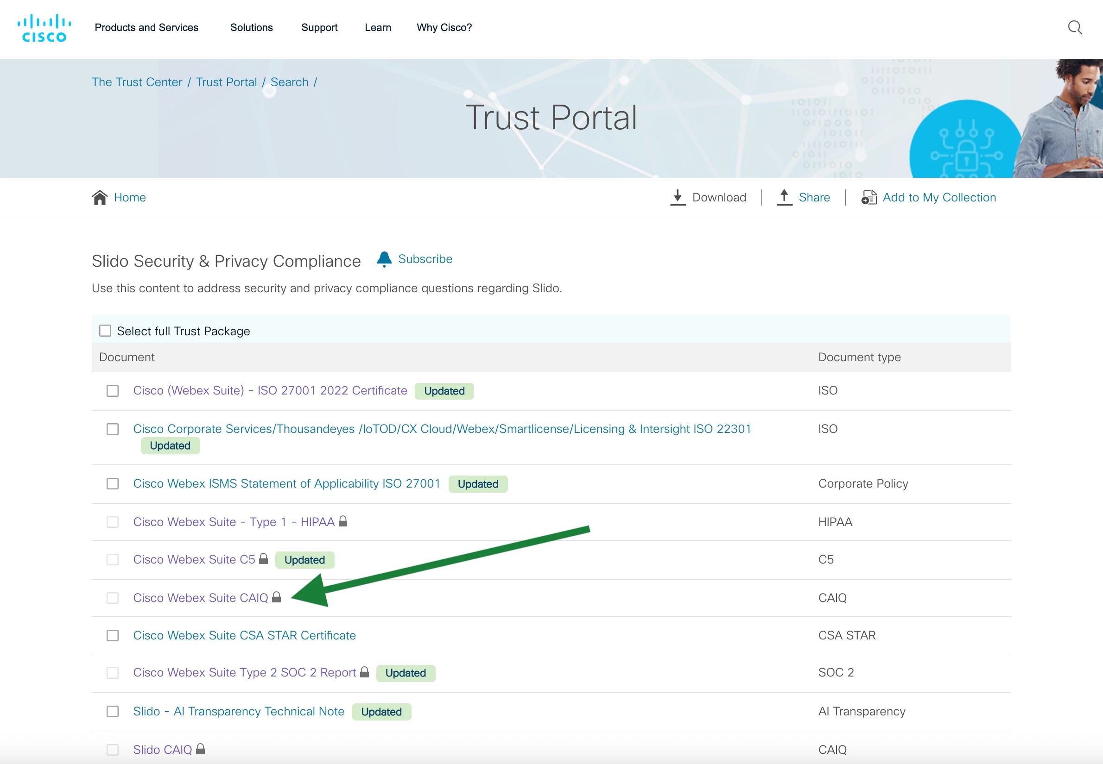Open the Solutions menu

click(251, 28)
